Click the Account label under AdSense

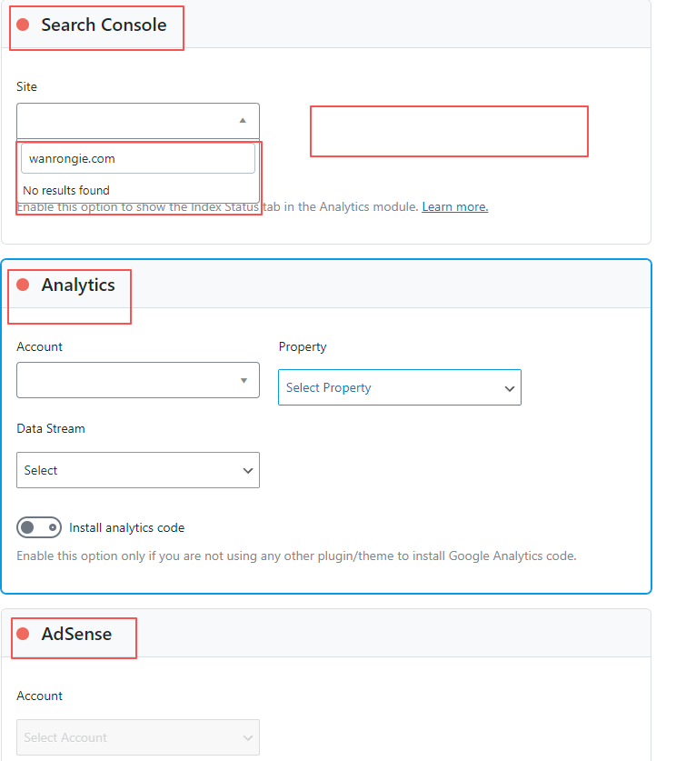click(39, 696)
